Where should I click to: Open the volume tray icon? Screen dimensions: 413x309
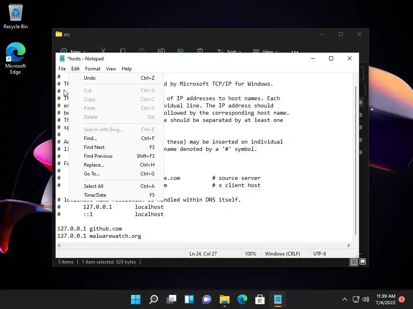click(365, 299)
